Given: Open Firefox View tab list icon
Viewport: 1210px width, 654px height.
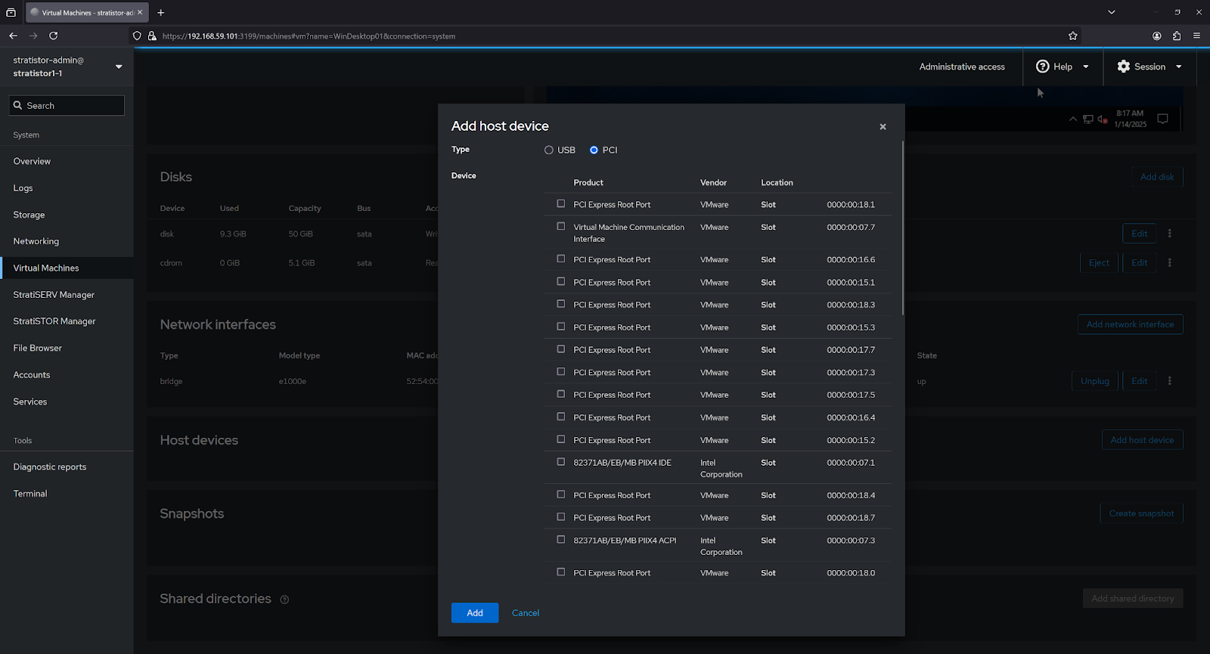Looking at the screenshot, I should point(11,12).
